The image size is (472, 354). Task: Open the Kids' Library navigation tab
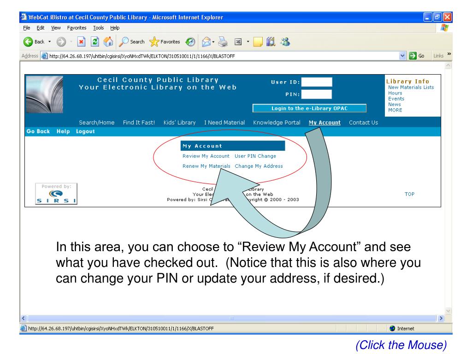pyautogui.click(x=179, y=123)
